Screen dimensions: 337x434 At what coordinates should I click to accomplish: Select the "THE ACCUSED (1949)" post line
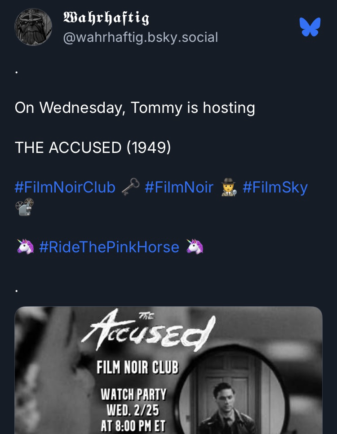(x=93, y=147)
